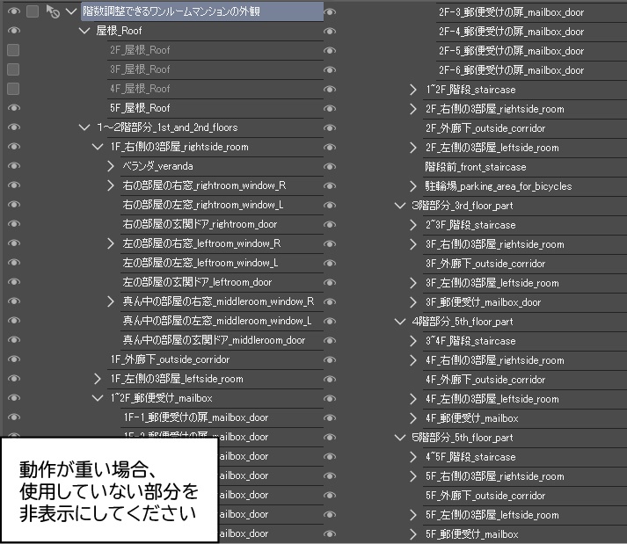
Task: Expand 真ん中の部屋の右窓_middleroom_window_R
Action: pyautogui.click(x=111, y=301)
